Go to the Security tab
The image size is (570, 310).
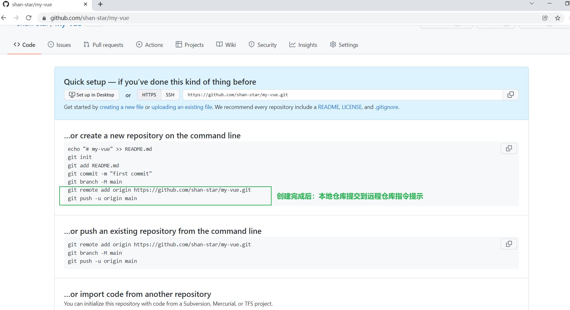click(x=263, y=45)
